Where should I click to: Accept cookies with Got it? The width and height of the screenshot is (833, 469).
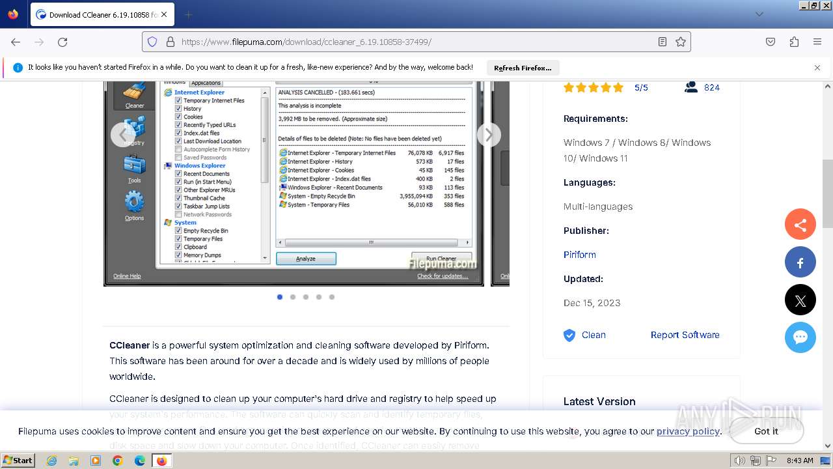766,431
